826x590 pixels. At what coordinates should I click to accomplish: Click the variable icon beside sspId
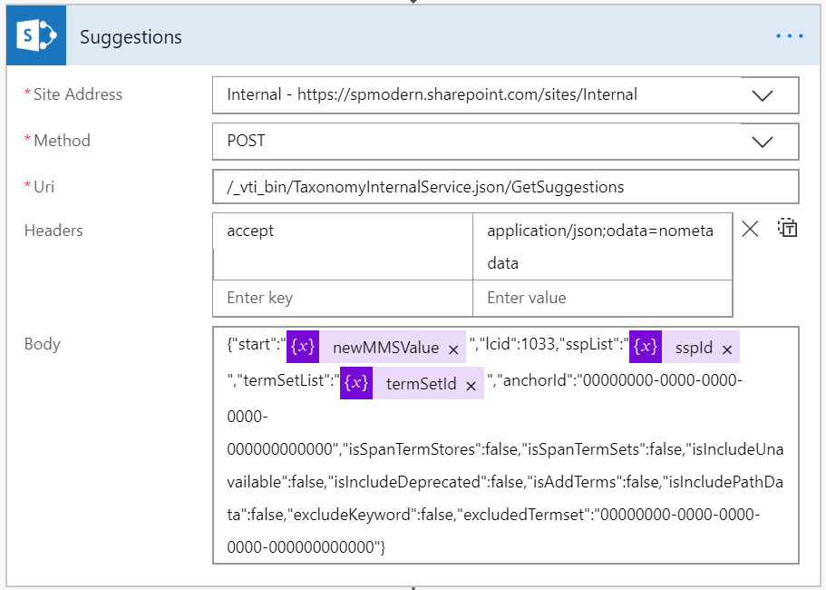click(x=646, y=347)
